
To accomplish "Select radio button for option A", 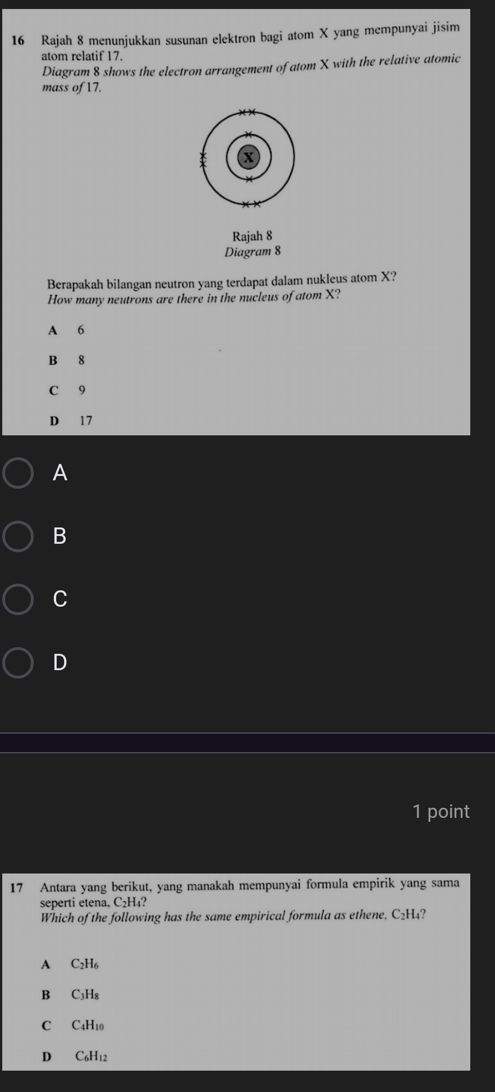I will tap(18, 474).
